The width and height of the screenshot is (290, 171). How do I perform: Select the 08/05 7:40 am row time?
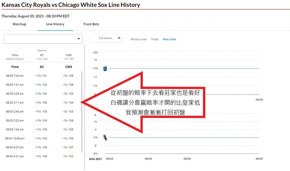14,76
